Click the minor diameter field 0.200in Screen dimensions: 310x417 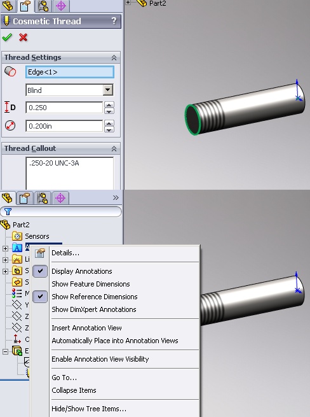tap(64, 126)
